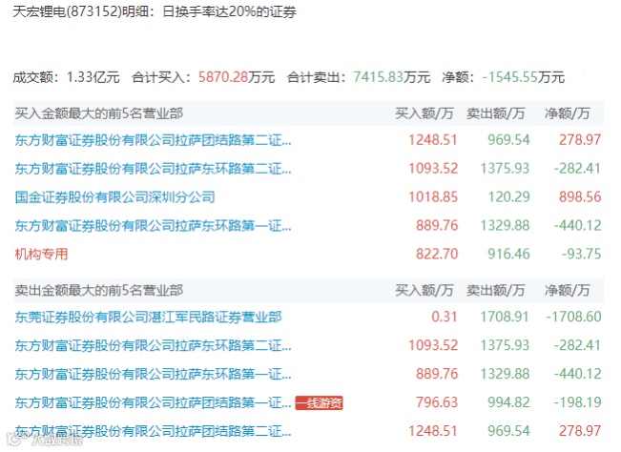
Task: Select 1248.51 in the sell top-5 table
Action: pyautogui.click(x=433, y=431)
